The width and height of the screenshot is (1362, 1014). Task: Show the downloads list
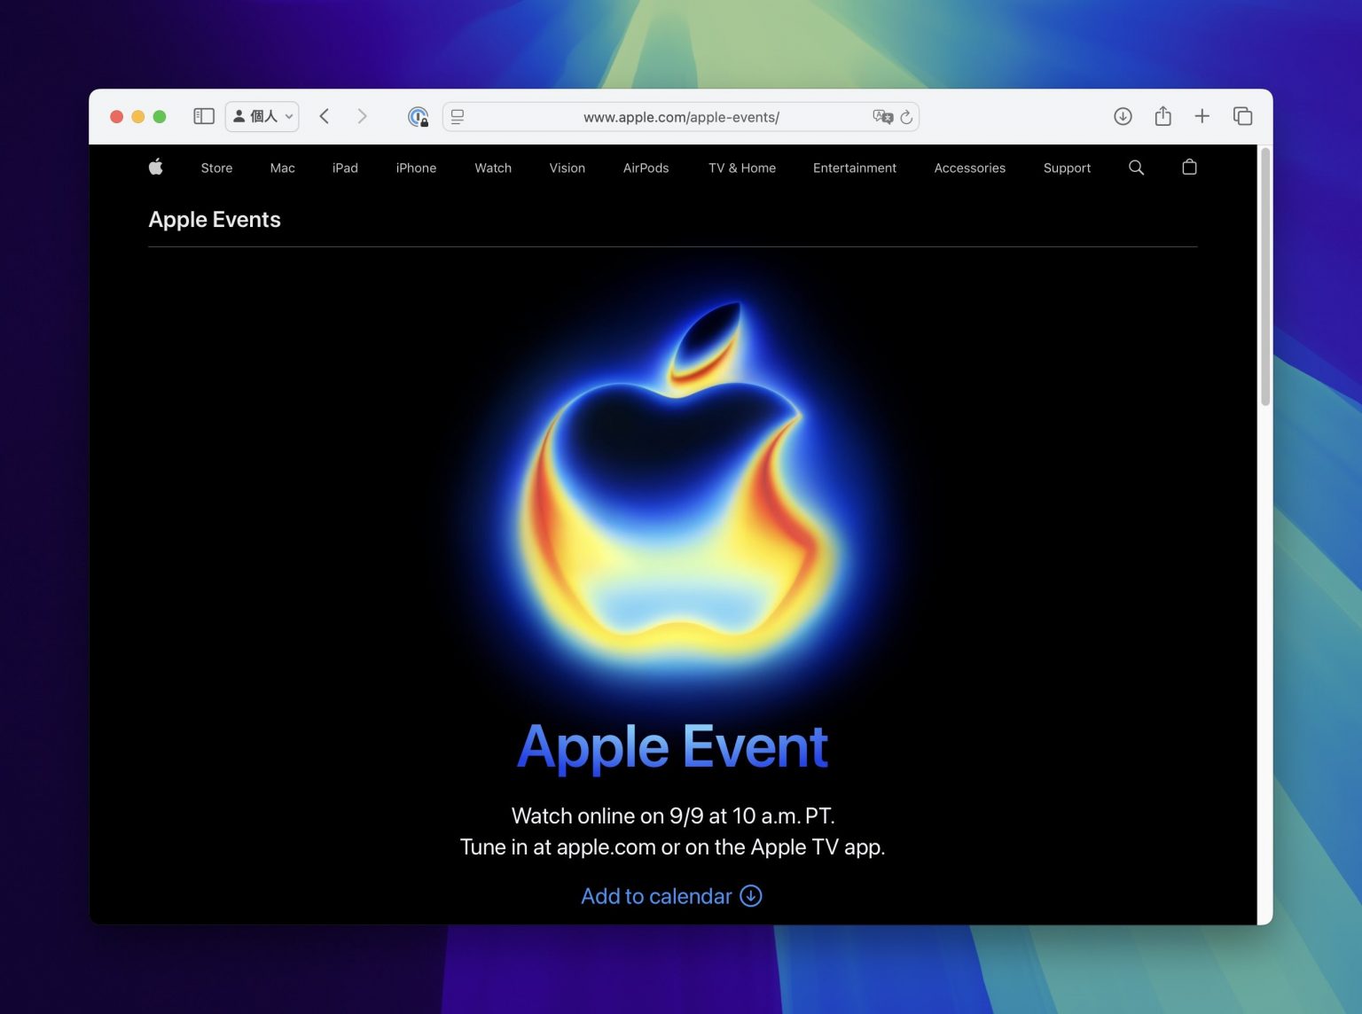coord(1123,116)
